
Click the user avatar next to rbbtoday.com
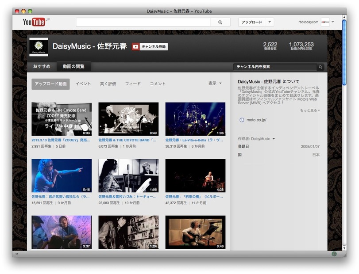325,22
